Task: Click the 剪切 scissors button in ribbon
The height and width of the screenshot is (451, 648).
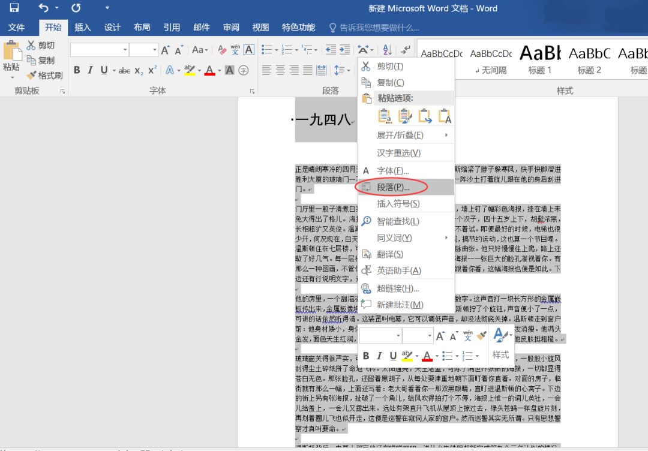Action: [x=41, y=46]
